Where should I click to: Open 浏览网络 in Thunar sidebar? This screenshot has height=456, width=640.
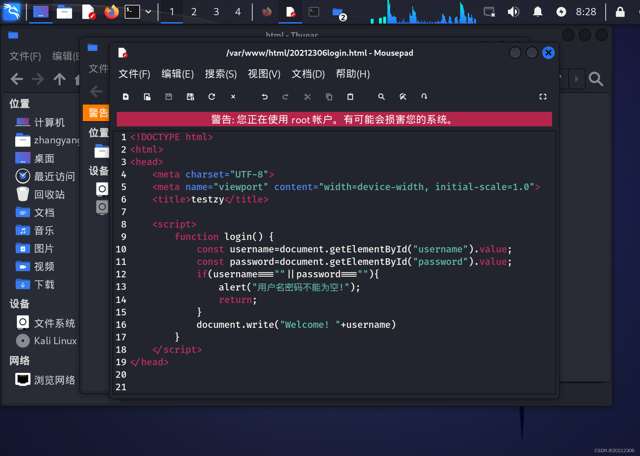[45, 379]
